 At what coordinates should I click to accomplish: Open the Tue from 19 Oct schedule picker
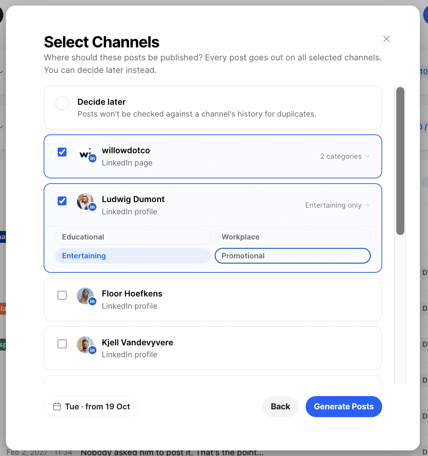91,406
